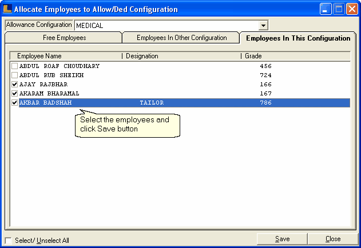This screenshot has height=248, width=361.
Task: Open the Allowance Configuration dropdown arrow
Action: pyautogui.click(x=263, y=25)
